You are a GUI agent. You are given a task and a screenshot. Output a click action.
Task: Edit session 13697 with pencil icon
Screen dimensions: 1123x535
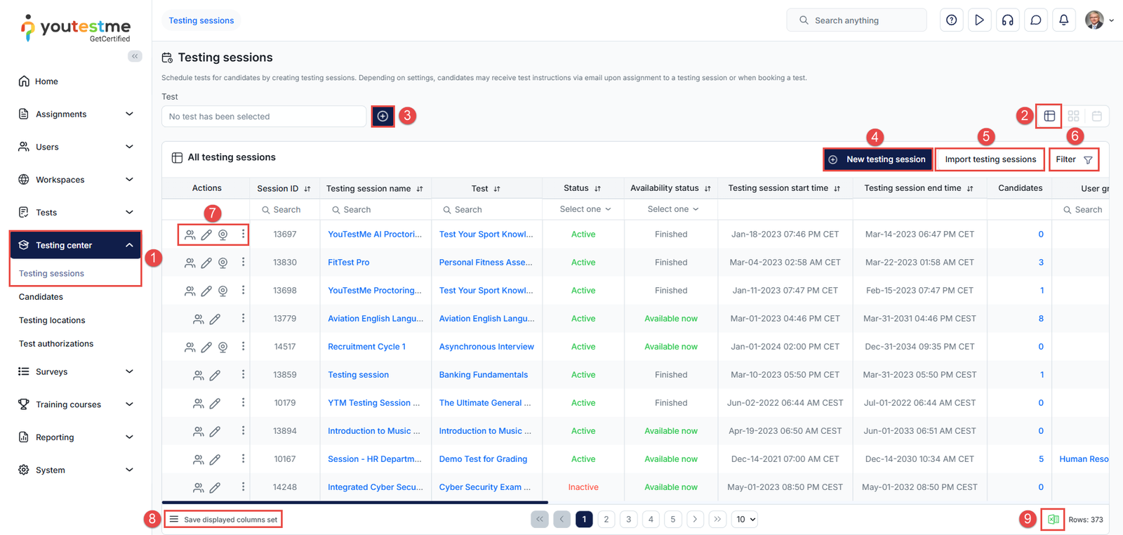(x=206, y=235)
